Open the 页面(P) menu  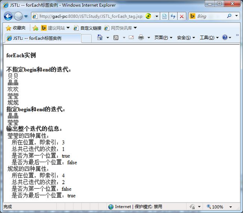tap(163, 37)
